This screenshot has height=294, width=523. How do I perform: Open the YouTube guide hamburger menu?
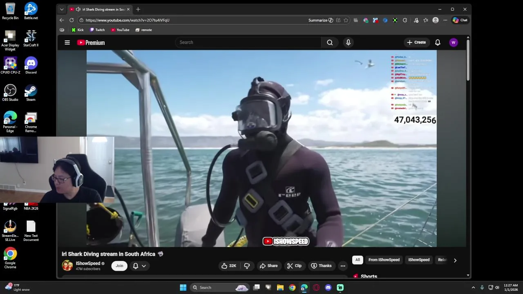click(67, 42)
